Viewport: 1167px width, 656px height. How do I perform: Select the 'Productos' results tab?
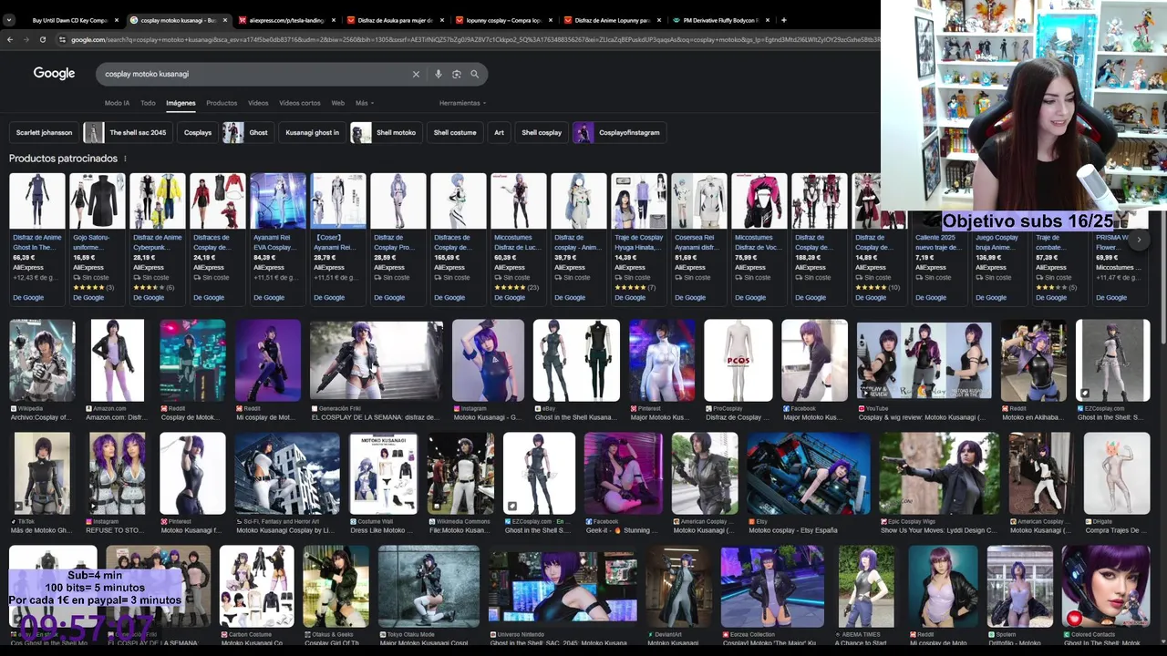(x=222, y=103)
